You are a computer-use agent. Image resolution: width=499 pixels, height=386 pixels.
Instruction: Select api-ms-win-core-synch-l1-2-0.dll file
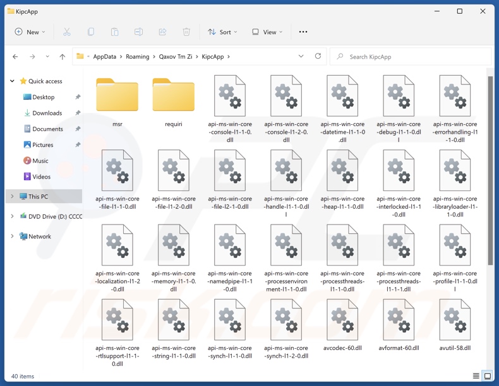point(286,329)
